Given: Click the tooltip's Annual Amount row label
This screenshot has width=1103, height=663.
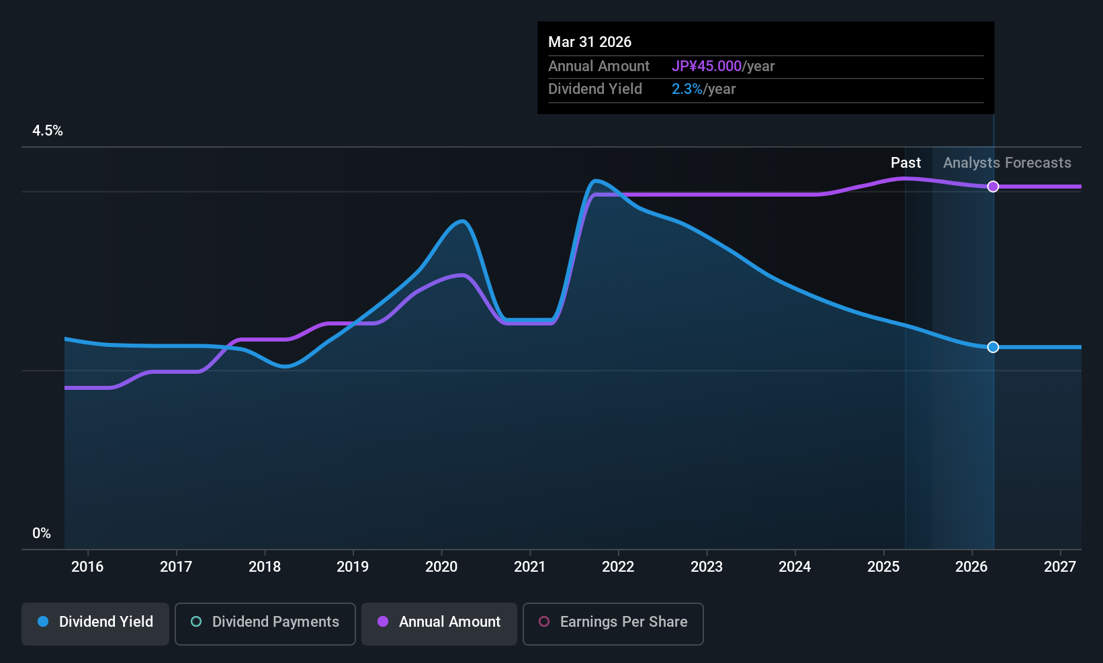Looking at the screenshot, I should [x=599, y=66].
